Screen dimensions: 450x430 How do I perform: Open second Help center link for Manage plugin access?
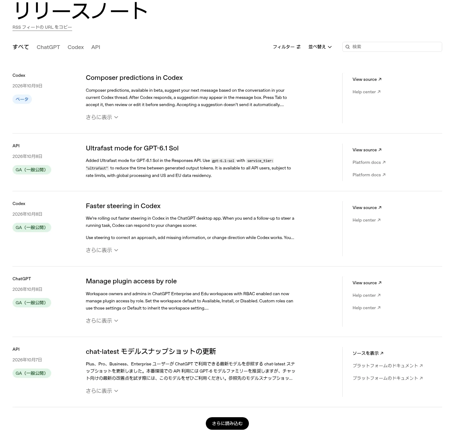366,308
